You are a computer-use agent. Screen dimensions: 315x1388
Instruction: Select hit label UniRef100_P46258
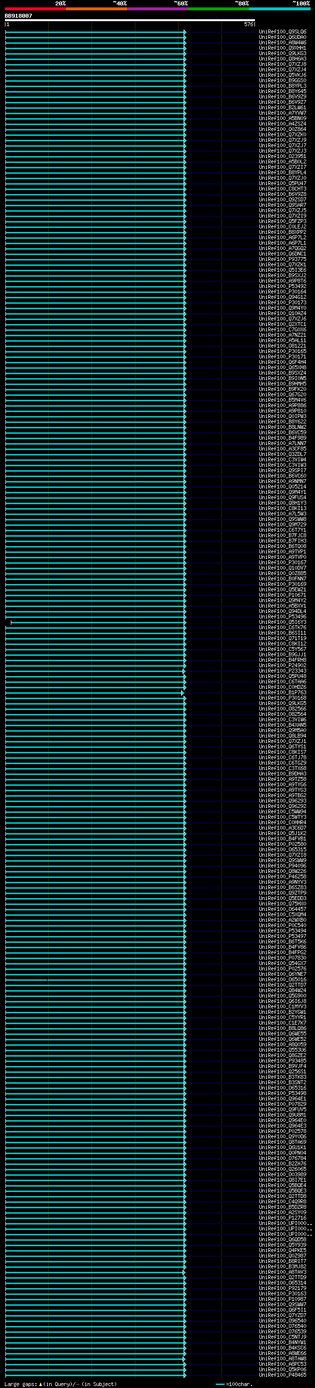click(x=283, y=876)
